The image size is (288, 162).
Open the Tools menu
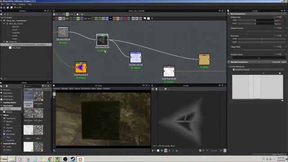14,4
